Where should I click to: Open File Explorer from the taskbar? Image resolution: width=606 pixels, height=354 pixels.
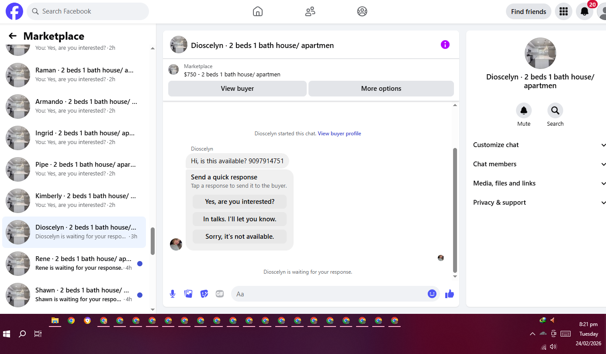click(x=55, y=320)
